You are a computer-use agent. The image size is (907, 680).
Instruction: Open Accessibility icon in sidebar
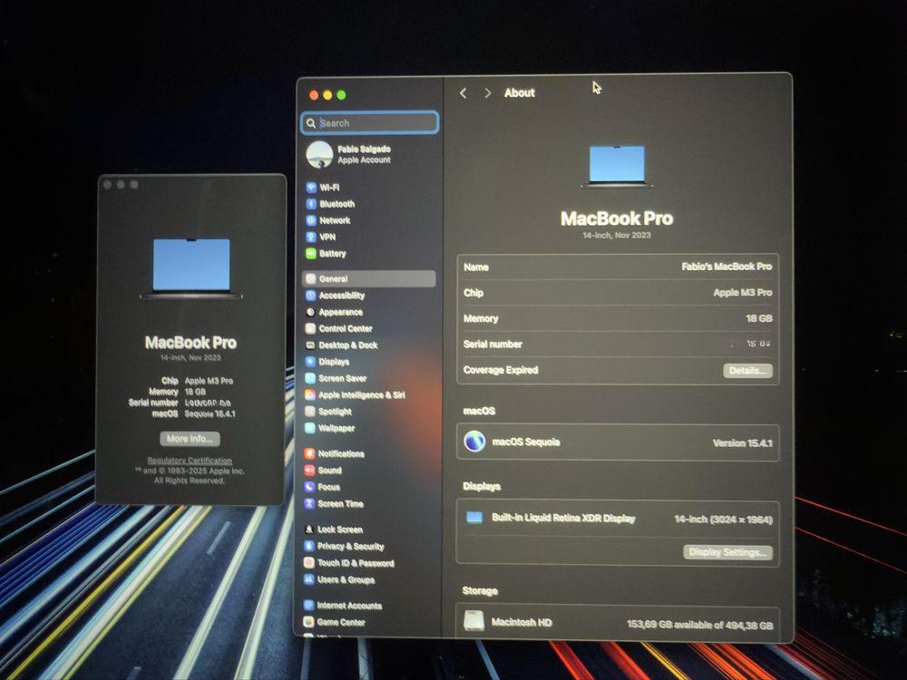pos(310,296)
